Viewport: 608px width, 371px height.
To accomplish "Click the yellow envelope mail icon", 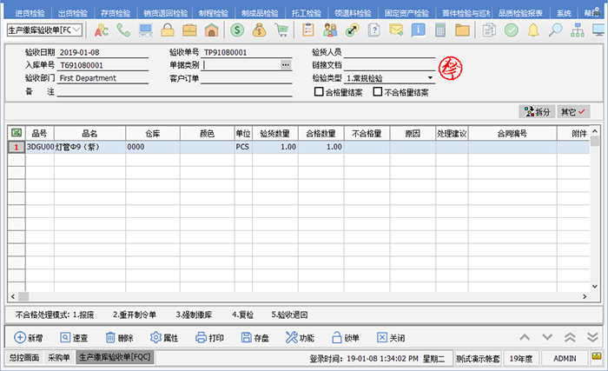I will click(x=396, y=30).
